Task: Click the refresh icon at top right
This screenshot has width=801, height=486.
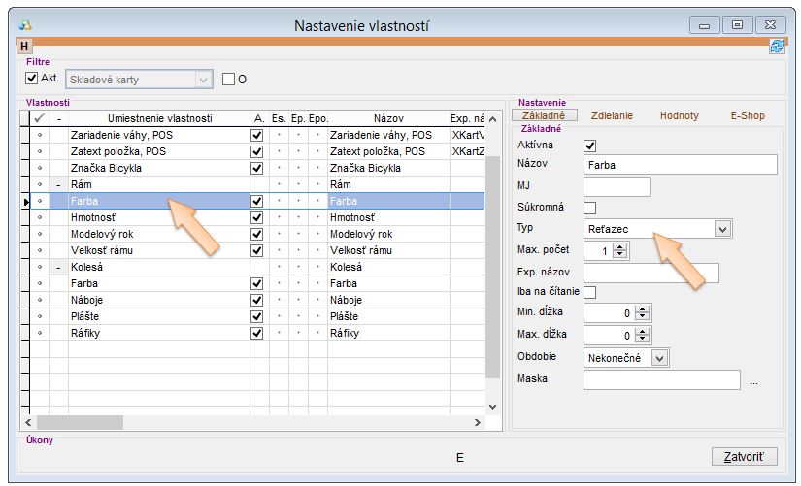Action: [777, 46]
